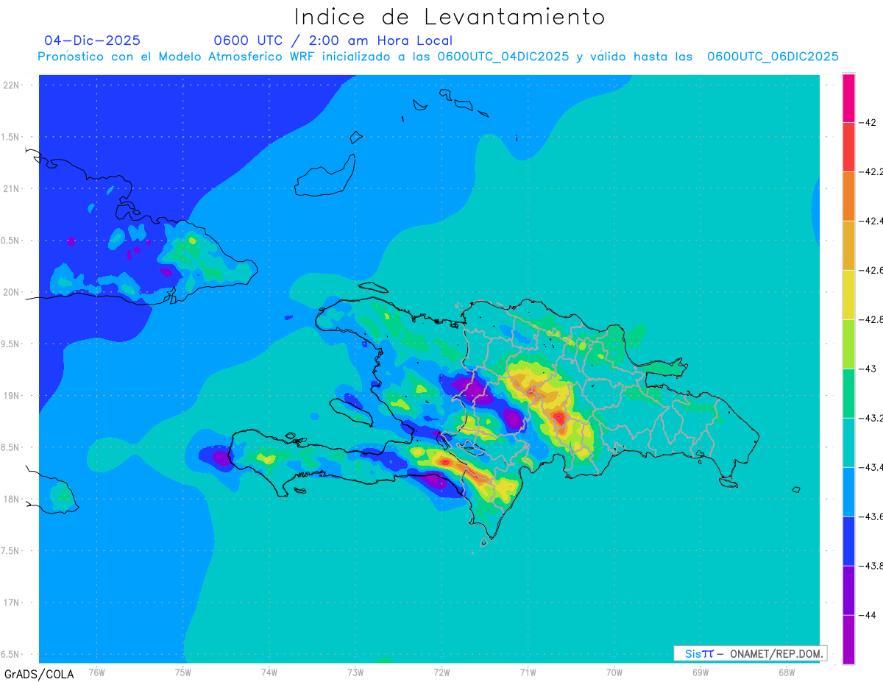Click the light-blue swatch between -43.4 and -43.6
Screen dimensions: 883x682
click(x=848, y=491)
